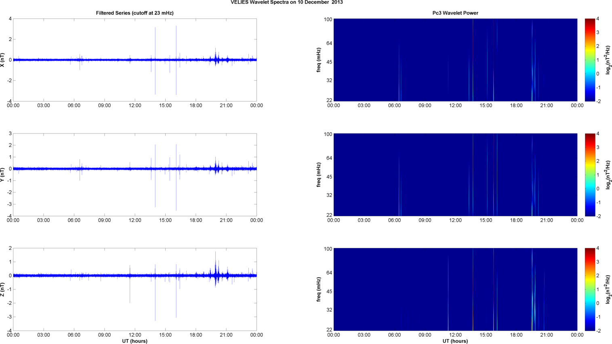Click the middle Pc3 wavelet power spectrogram
Image resolution: width=612 pixels, height=344 pixels.
[x=455, y=175]
